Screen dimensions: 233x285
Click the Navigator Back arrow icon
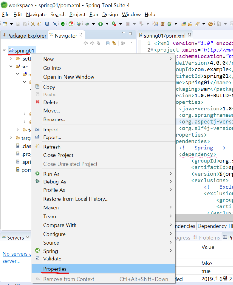86,43
